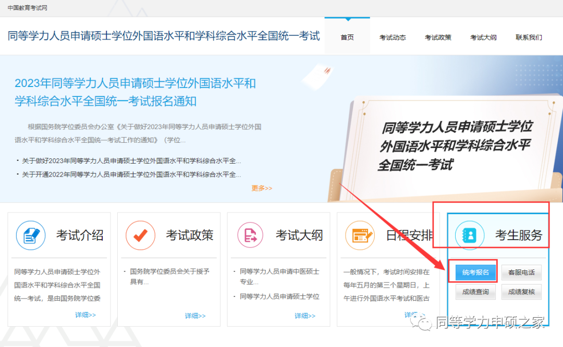
Task: Expand more notices via 更多>> link
Action: point(262,188)
